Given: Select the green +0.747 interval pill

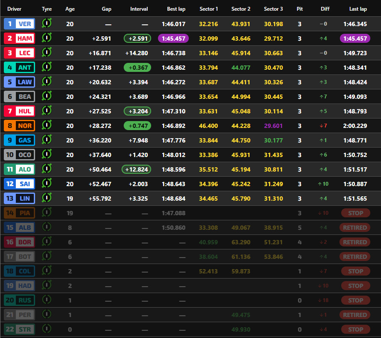Looking at the screenshot, I should (x=137, y=126).
